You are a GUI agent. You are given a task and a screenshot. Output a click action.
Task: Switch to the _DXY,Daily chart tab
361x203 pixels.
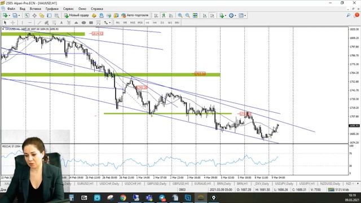262,184
